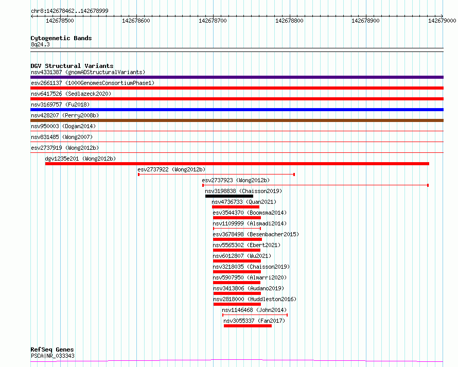Select the black nsv3198838 variant bar
458x367 pixels.
[230, 196]
